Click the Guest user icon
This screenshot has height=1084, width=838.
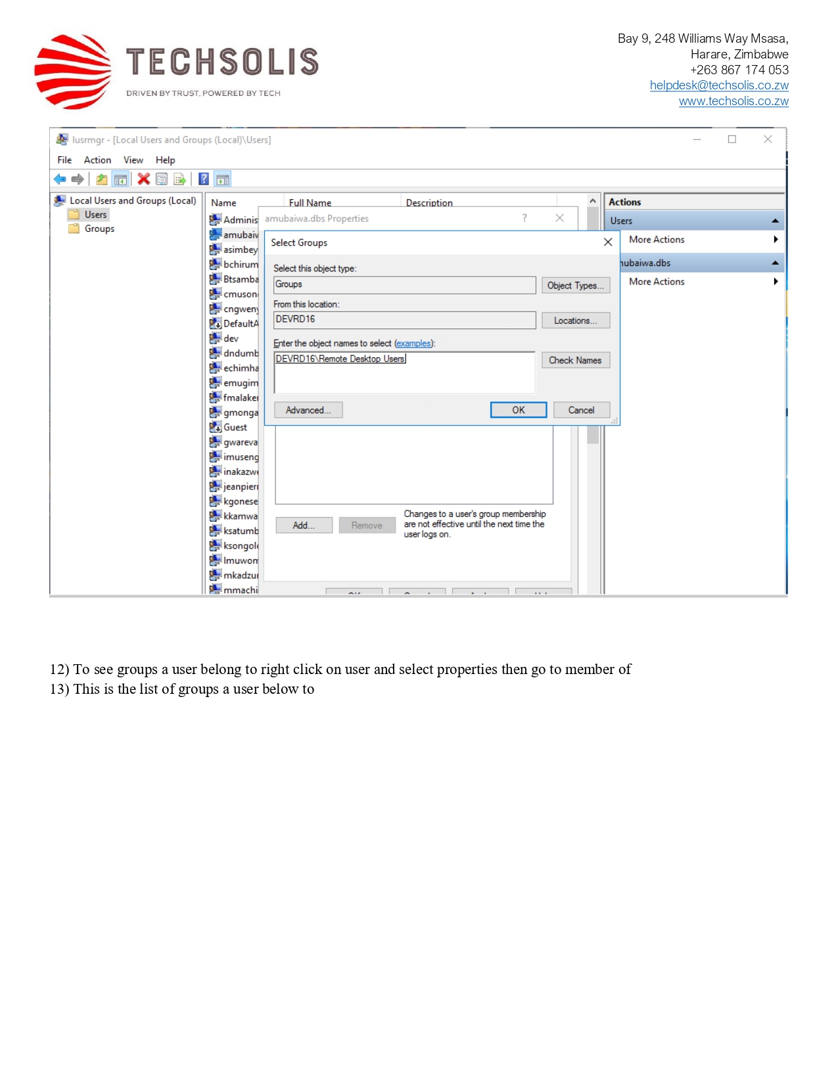216,427
